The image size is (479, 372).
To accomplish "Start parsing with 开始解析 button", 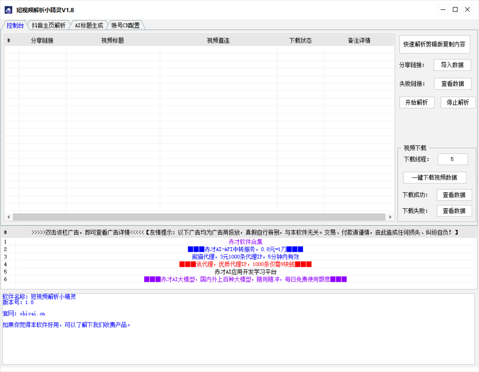I will pyautogui.click(x=417, y=102).
